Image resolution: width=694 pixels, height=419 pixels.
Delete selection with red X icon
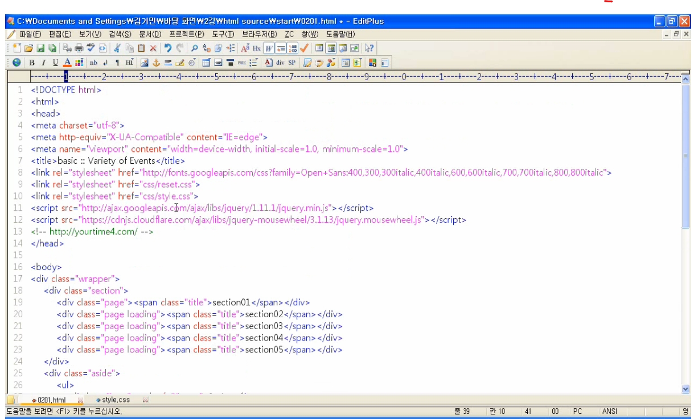pos(153,48)
